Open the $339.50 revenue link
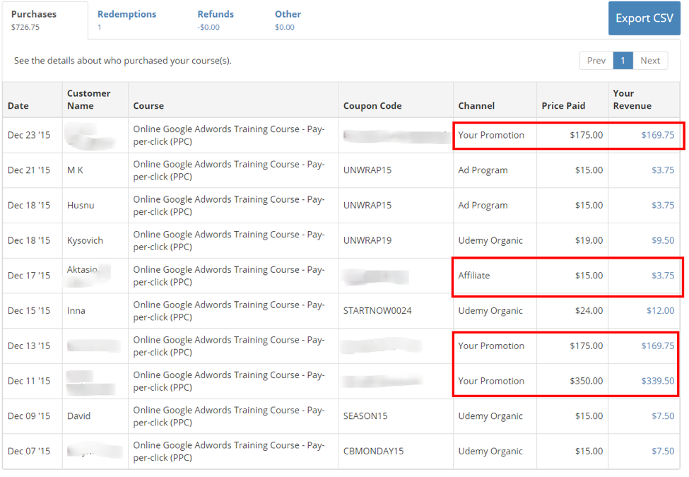This screenshot has width=689, height=477. 657,381
